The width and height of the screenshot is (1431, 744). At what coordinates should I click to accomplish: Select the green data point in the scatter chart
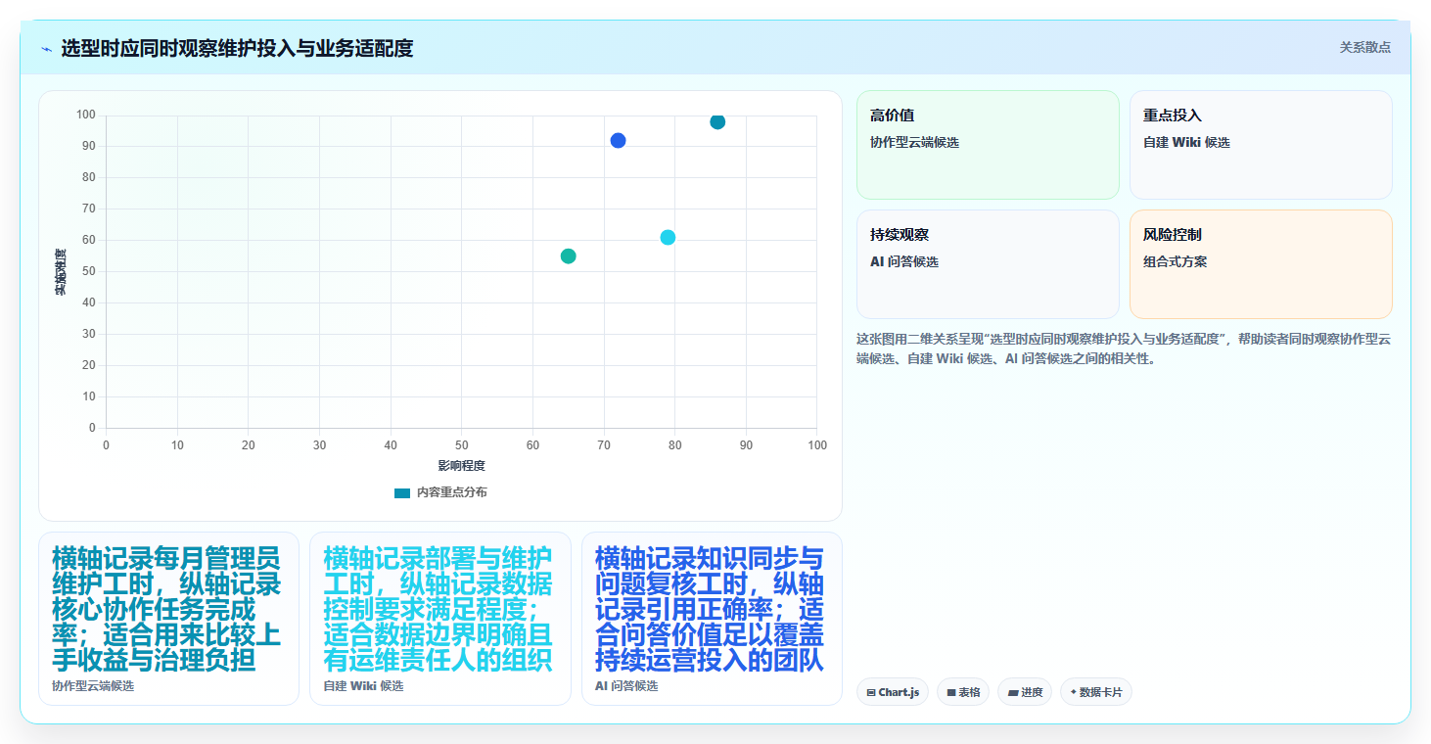click(x=568, y=256)
